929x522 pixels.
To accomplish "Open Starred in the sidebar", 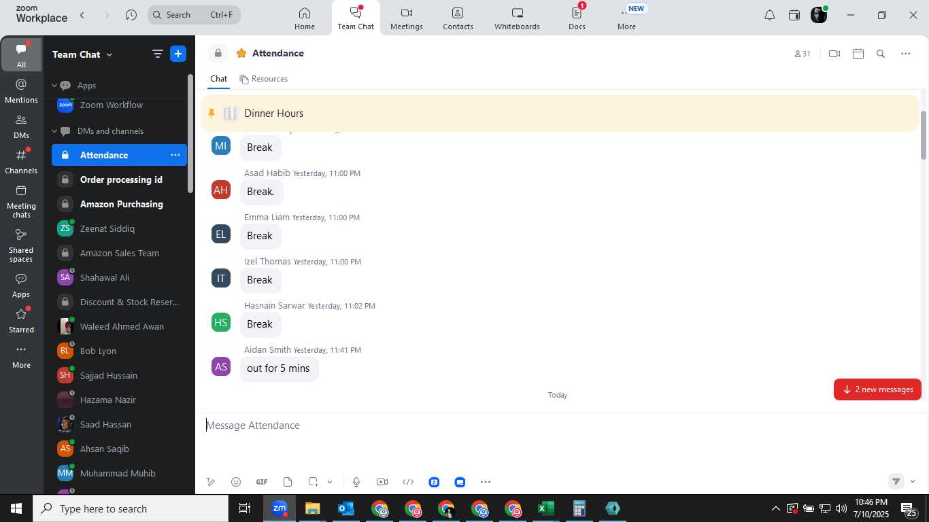I will (x=21, y=321).
